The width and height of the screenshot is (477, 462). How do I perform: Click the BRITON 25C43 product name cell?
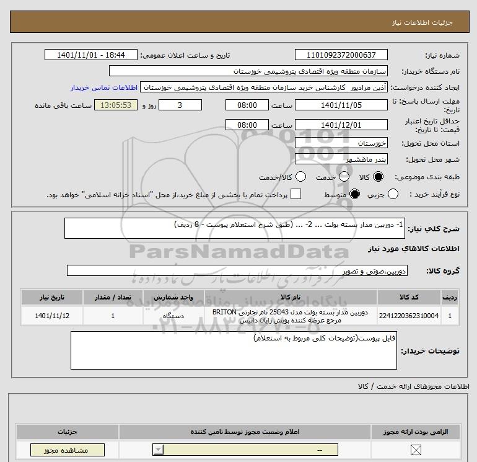[291, 316]
